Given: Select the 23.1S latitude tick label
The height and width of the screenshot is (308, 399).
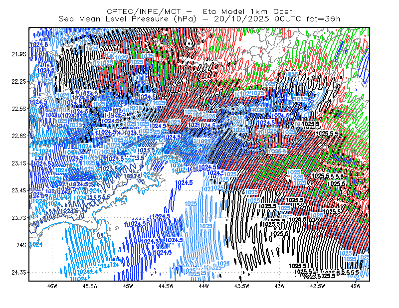Looking at the screenshot, I should pyautogui.click(x=19, y=163).
